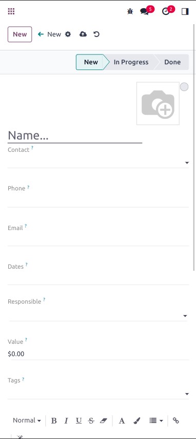Toggle bold text formatting

(54, 420)
